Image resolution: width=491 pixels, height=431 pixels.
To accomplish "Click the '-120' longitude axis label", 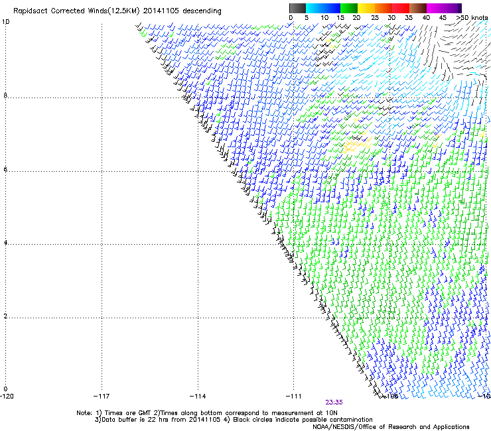I will coord(7,397).
